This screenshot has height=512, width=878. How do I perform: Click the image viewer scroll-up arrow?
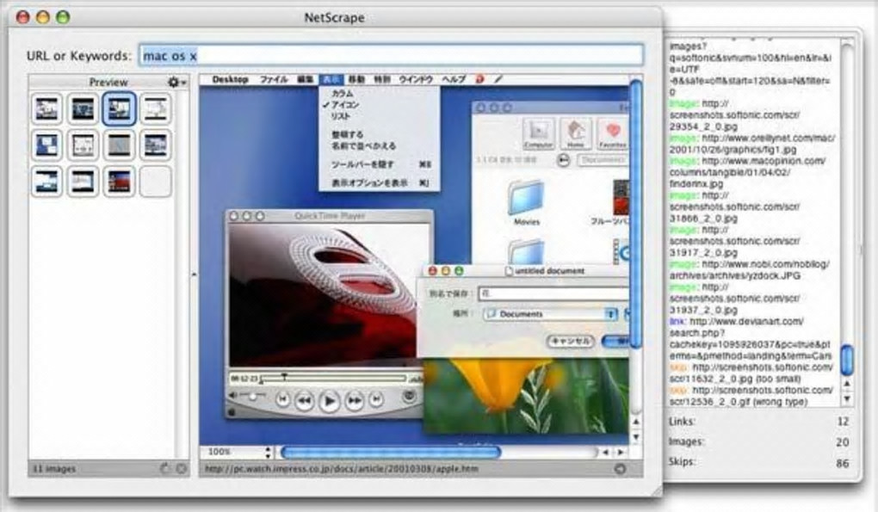pyautogui.click(x=635, y=422)
